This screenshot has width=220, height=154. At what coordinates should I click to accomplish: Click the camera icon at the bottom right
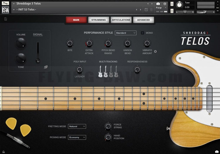coord(217,152)
